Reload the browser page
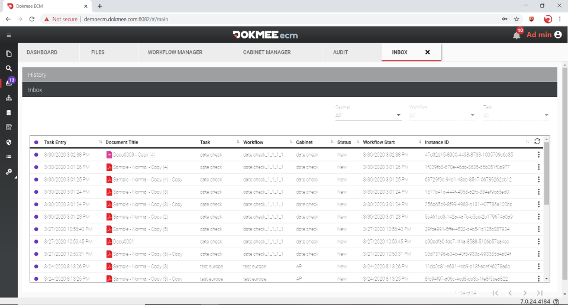The image size is (568, 305). (32, 19)
